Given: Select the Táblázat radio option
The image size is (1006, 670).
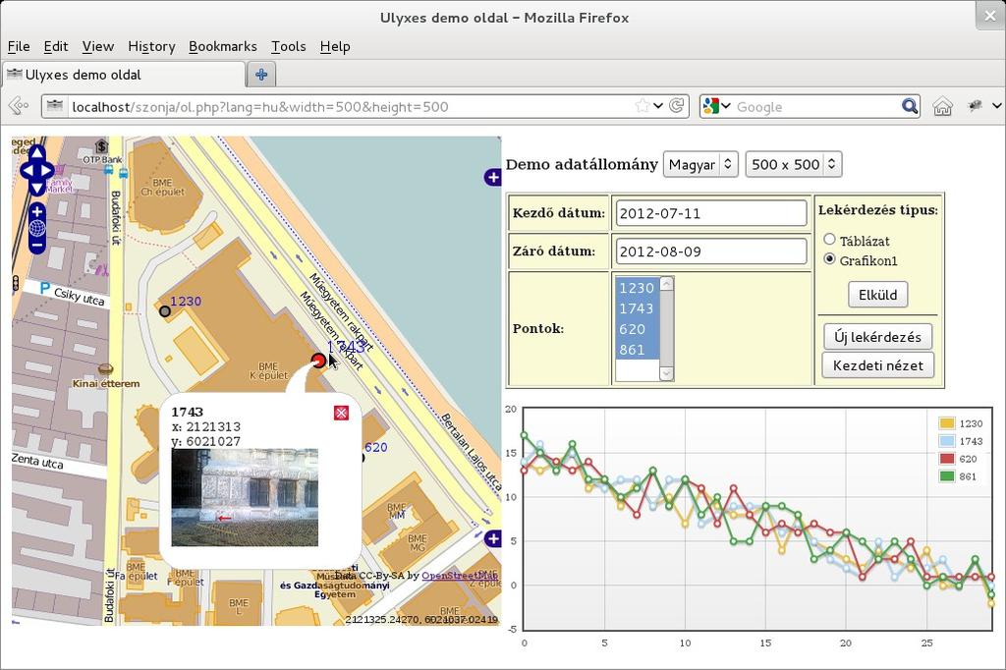Looking at the screenshot, I should click(829, 240).
